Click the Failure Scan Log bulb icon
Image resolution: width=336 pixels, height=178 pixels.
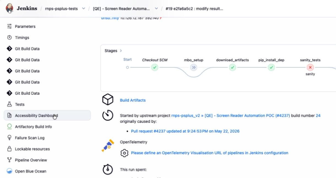pos(9,137)
